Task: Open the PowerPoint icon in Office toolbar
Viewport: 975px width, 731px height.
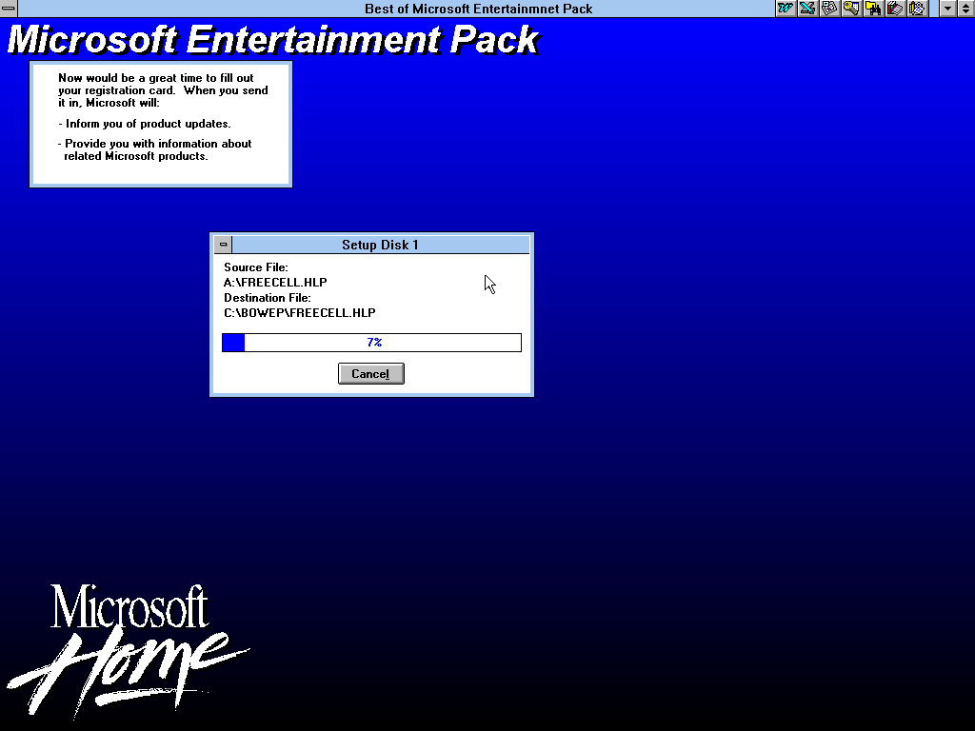Action: click(829, 9)
